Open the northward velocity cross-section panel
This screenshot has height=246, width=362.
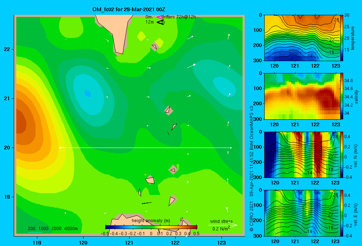(302, 154)
